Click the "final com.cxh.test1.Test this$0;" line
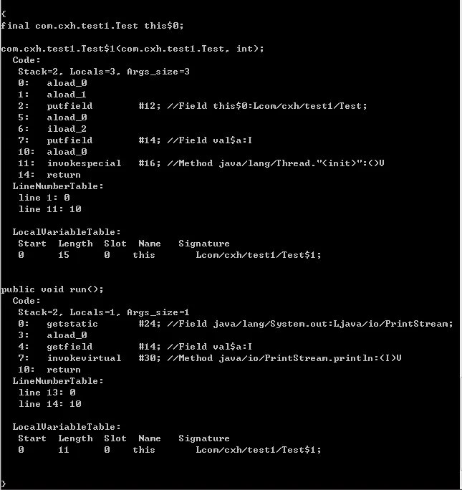The image size is (462, 490). coord(92,26)
